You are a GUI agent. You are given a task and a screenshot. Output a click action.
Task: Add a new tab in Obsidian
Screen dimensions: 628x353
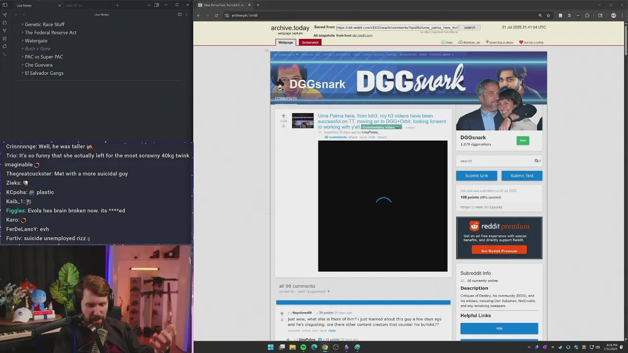pos(117,5)
